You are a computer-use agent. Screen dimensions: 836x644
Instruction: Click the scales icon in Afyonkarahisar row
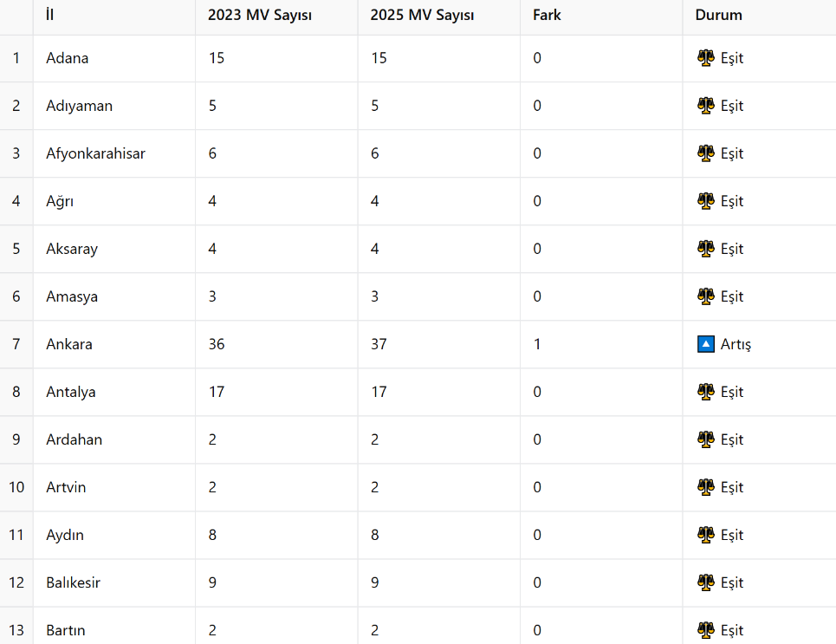coord(705,153)
